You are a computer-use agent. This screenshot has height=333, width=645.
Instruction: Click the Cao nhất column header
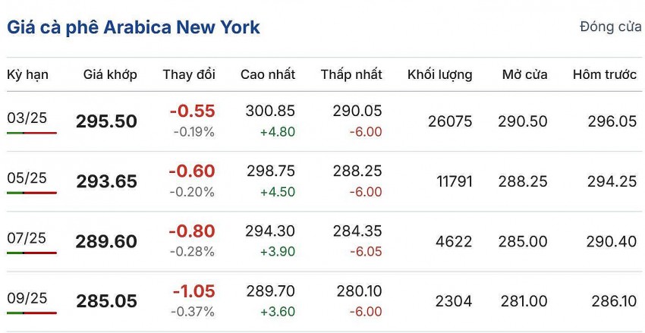(268, 74)
